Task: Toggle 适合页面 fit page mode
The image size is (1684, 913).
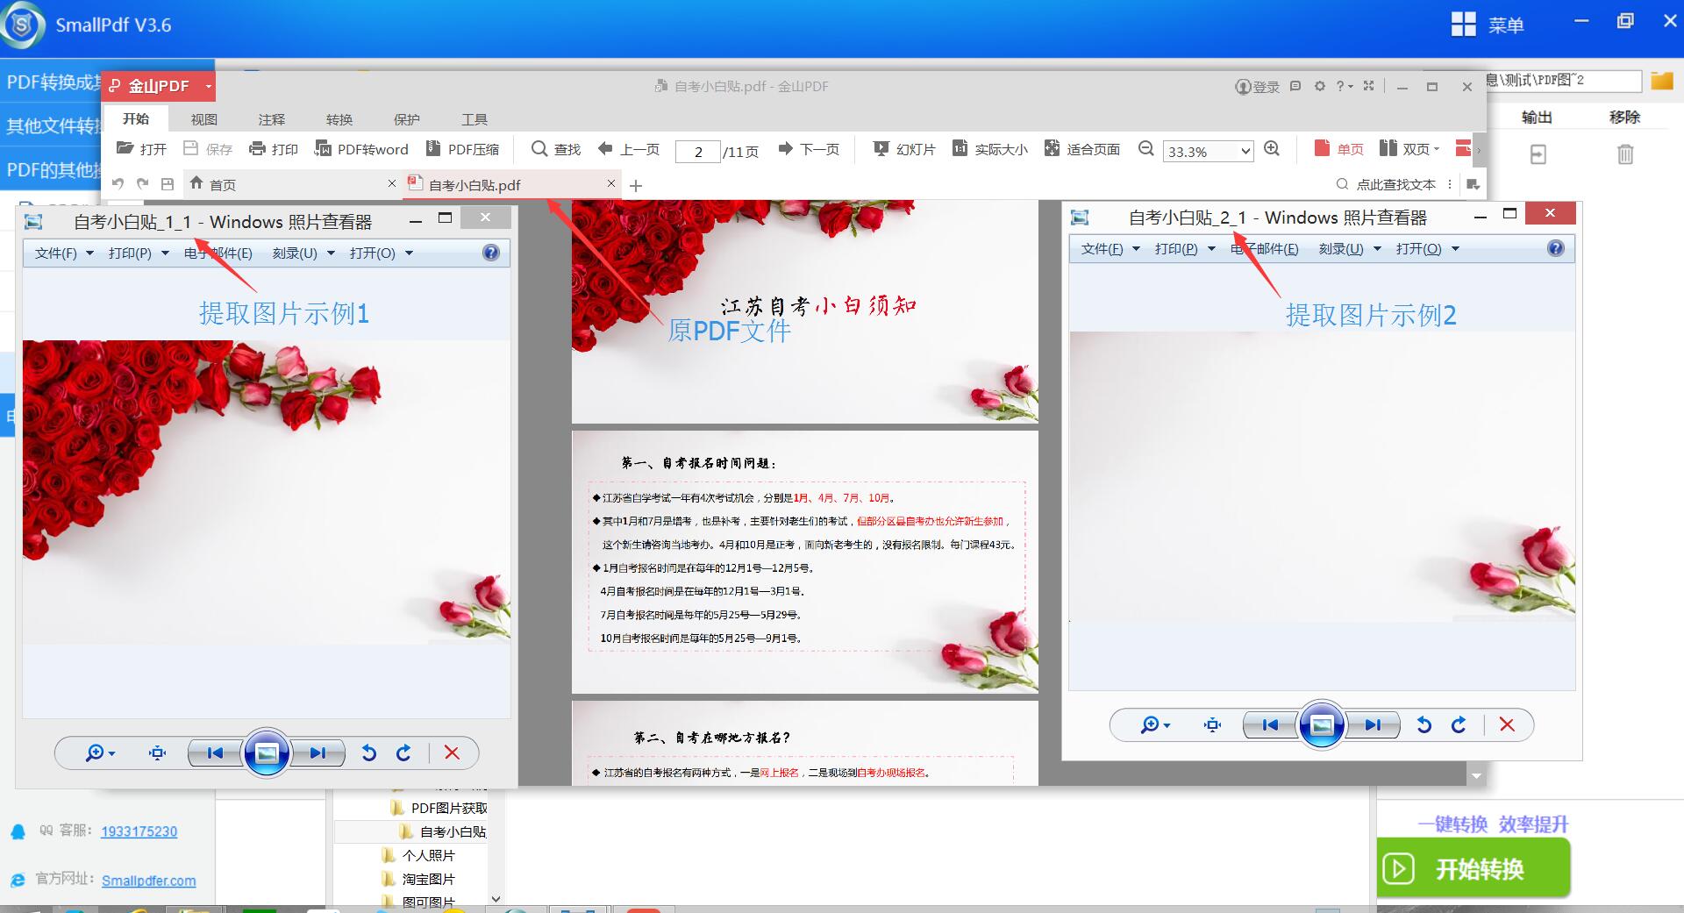Action: click(x=1081, y=149)
